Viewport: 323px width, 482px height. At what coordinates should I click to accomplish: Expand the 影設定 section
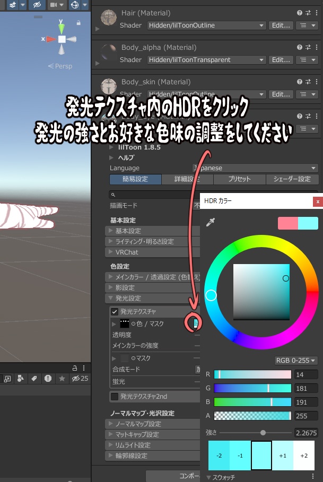pyautogui.click(x=153, y=287)
